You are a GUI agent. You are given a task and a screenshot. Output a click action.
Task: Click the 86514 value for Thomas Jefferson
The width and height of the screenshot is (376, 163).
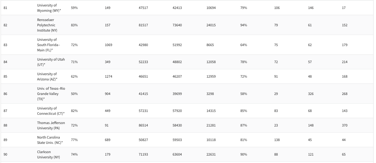(x=143, y=125)
